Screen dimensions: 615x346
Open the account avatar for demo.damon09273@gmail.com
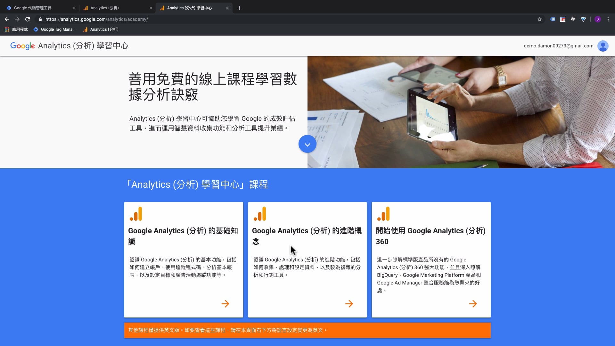click(x=603, y=46)
